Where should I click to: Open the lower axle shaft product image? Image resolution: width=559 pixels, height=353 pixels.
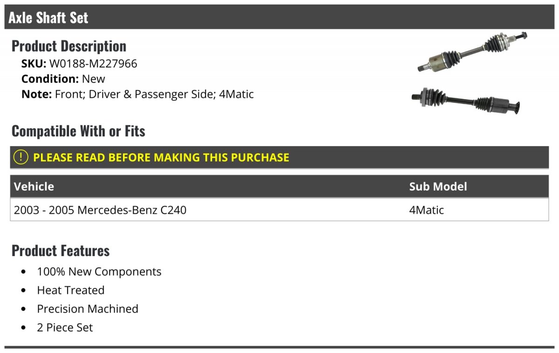pos(466,100)
